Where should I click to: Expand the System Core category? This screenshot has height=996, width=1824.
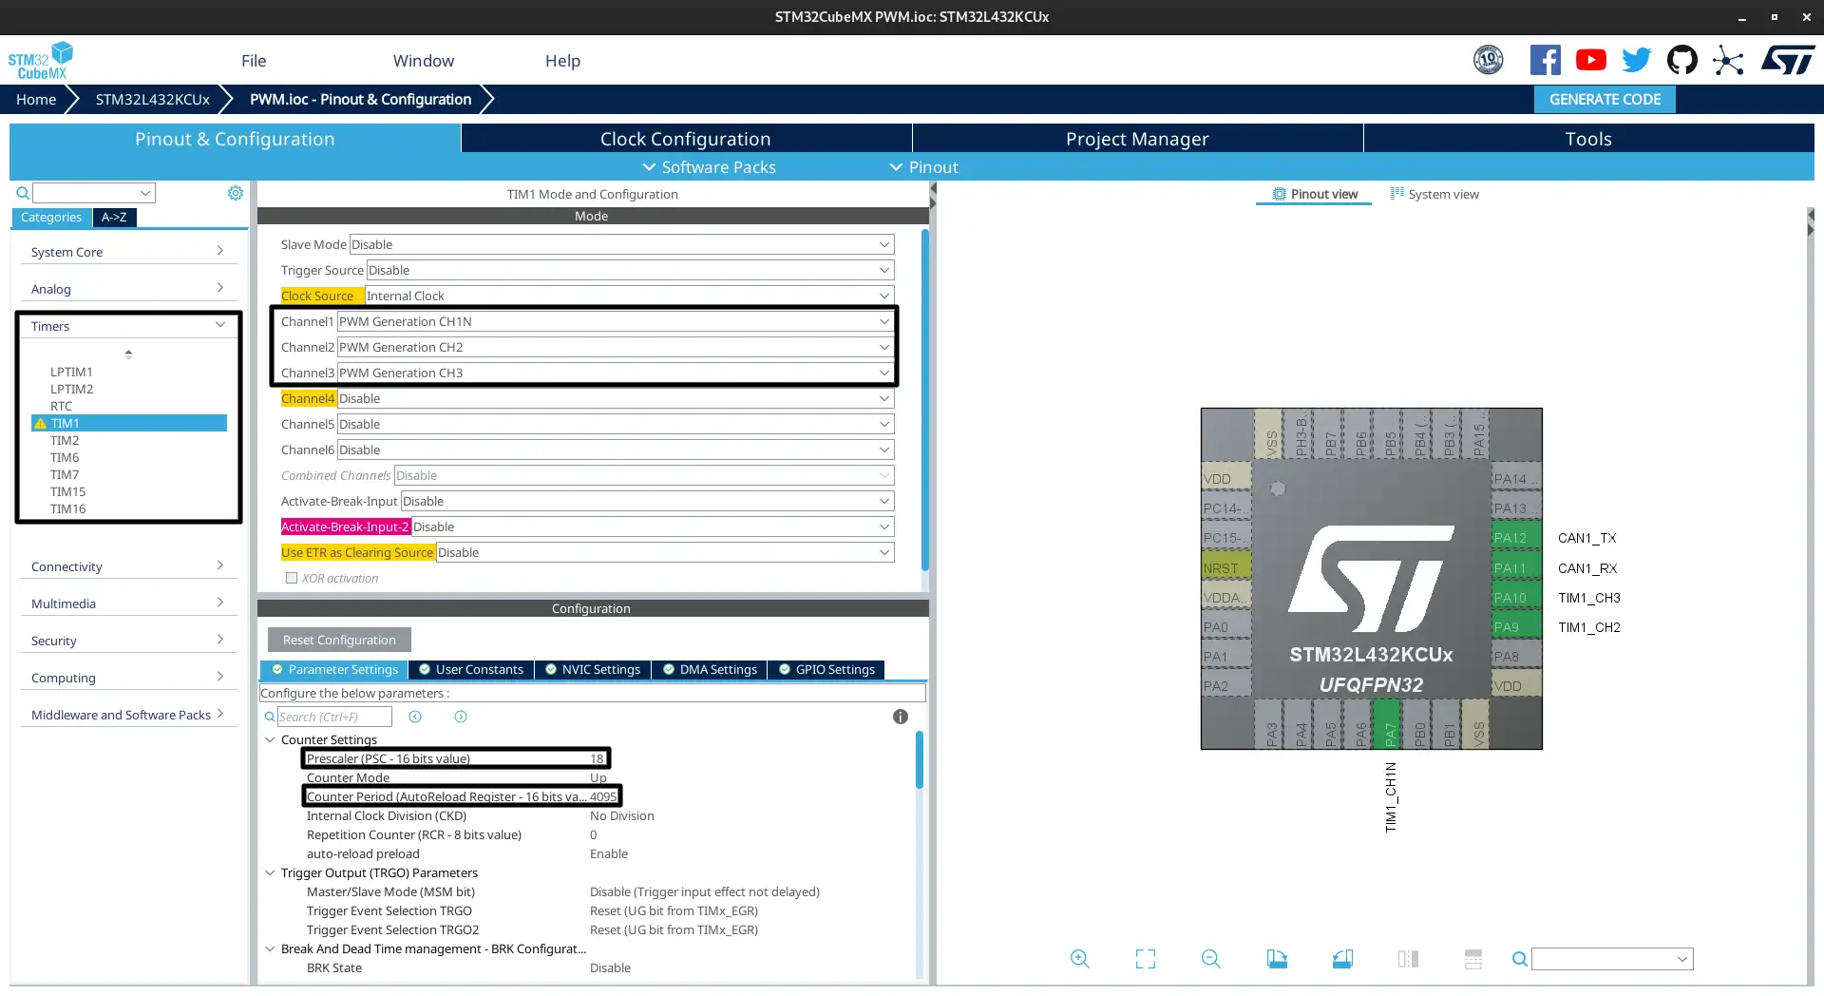[127, 252]
